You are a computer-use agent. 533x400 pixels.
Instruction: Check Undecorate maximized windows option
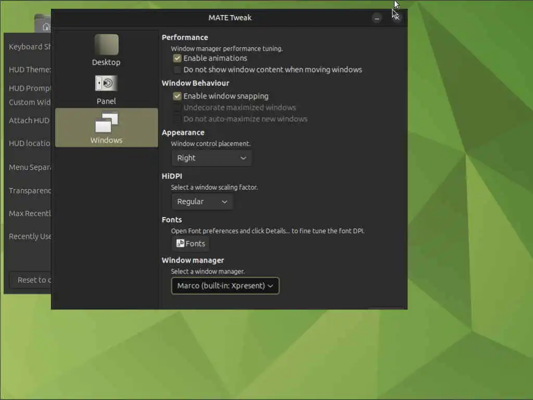[177, 108]
